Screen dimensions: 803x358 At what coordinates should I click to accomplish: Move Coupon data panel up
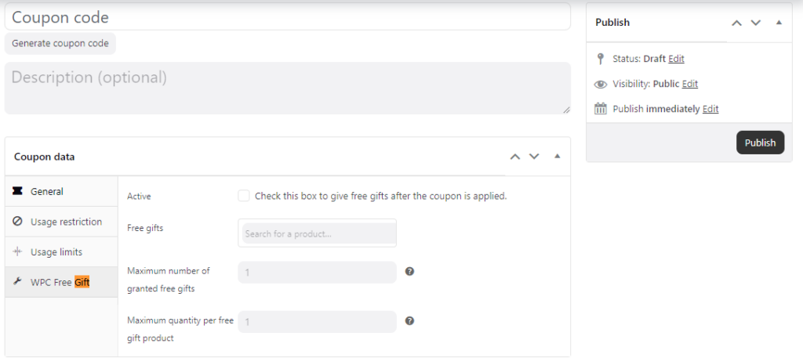click(515, 157)
